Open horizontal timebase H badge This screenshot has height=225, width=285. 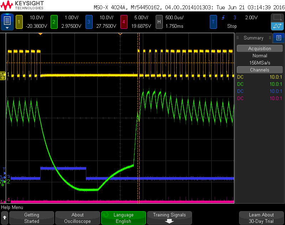point(159,22)
